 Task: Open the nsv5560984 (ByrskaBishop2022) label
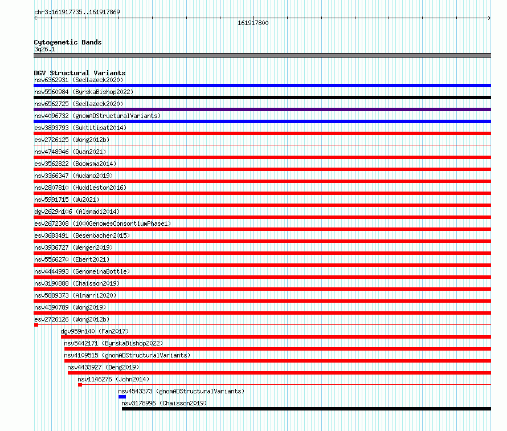(84, 92)
